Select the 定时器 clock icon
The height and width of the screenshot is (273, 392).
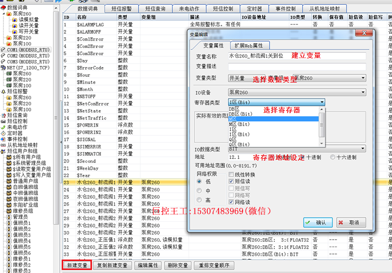(3, 133)
